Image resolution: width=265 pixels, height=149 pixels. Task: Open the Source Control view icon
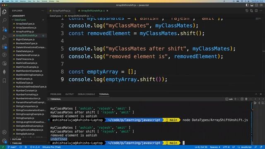(4, 29)
